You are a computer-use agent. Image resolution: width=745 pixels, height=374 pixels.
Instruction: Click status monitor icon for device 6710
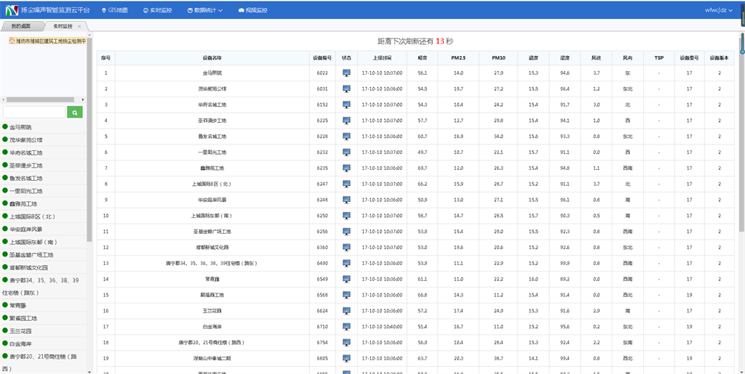point(346,327)
